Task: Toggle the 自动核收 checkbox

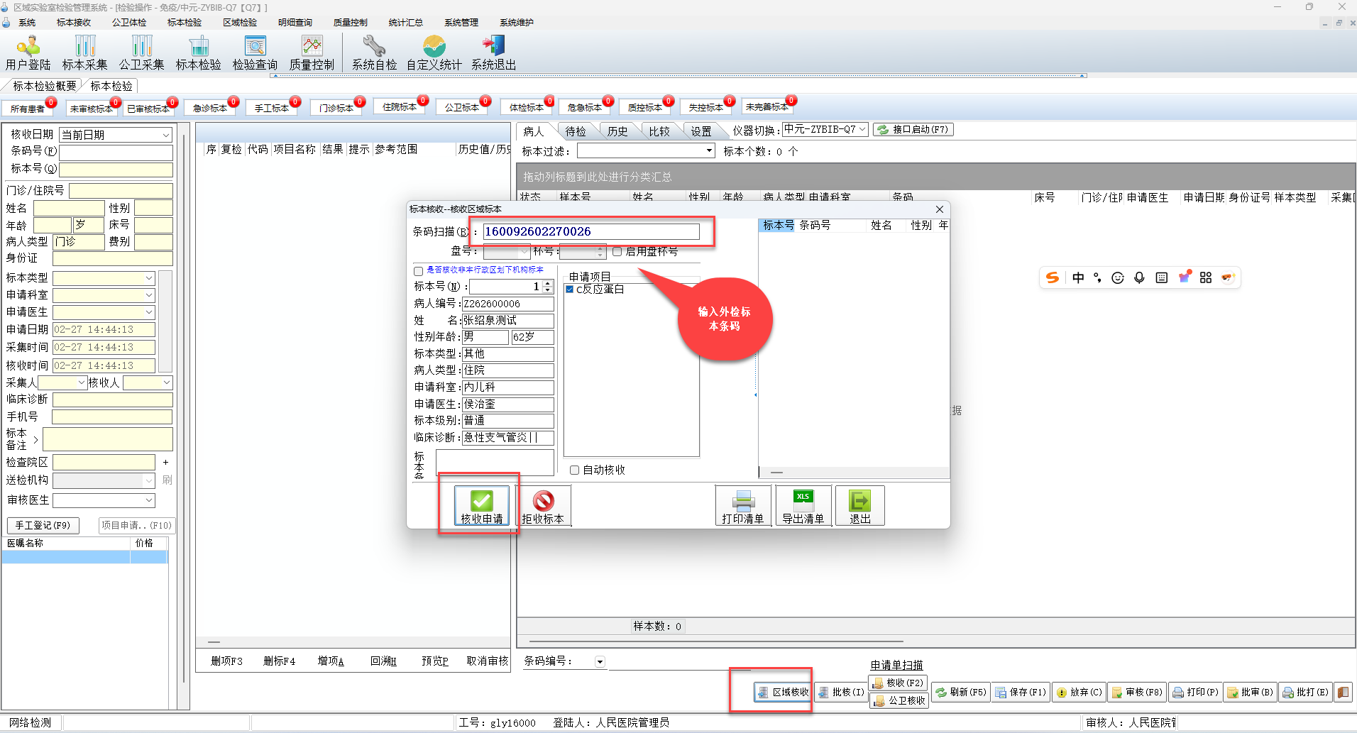Action: tap(575, 470)
